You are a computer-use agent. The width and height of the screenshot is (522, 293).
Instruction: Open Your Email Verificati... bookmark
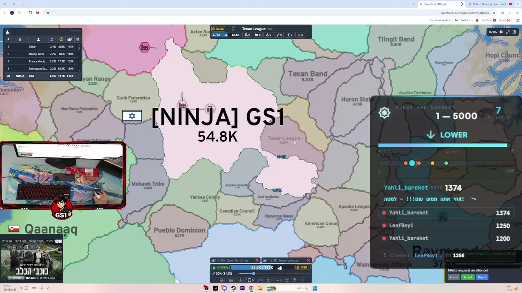pyautogui.click(x=443, y=20)
